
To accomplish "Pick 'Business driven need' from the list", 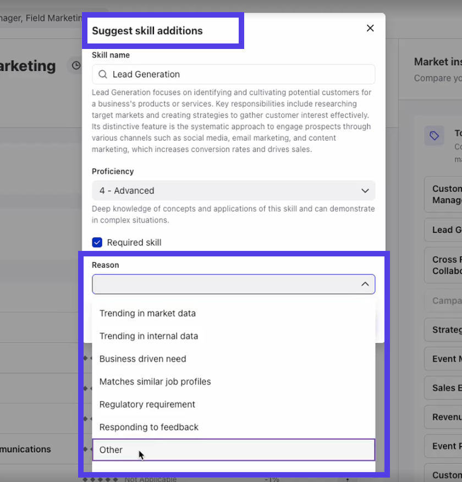I will pos(143,359).
